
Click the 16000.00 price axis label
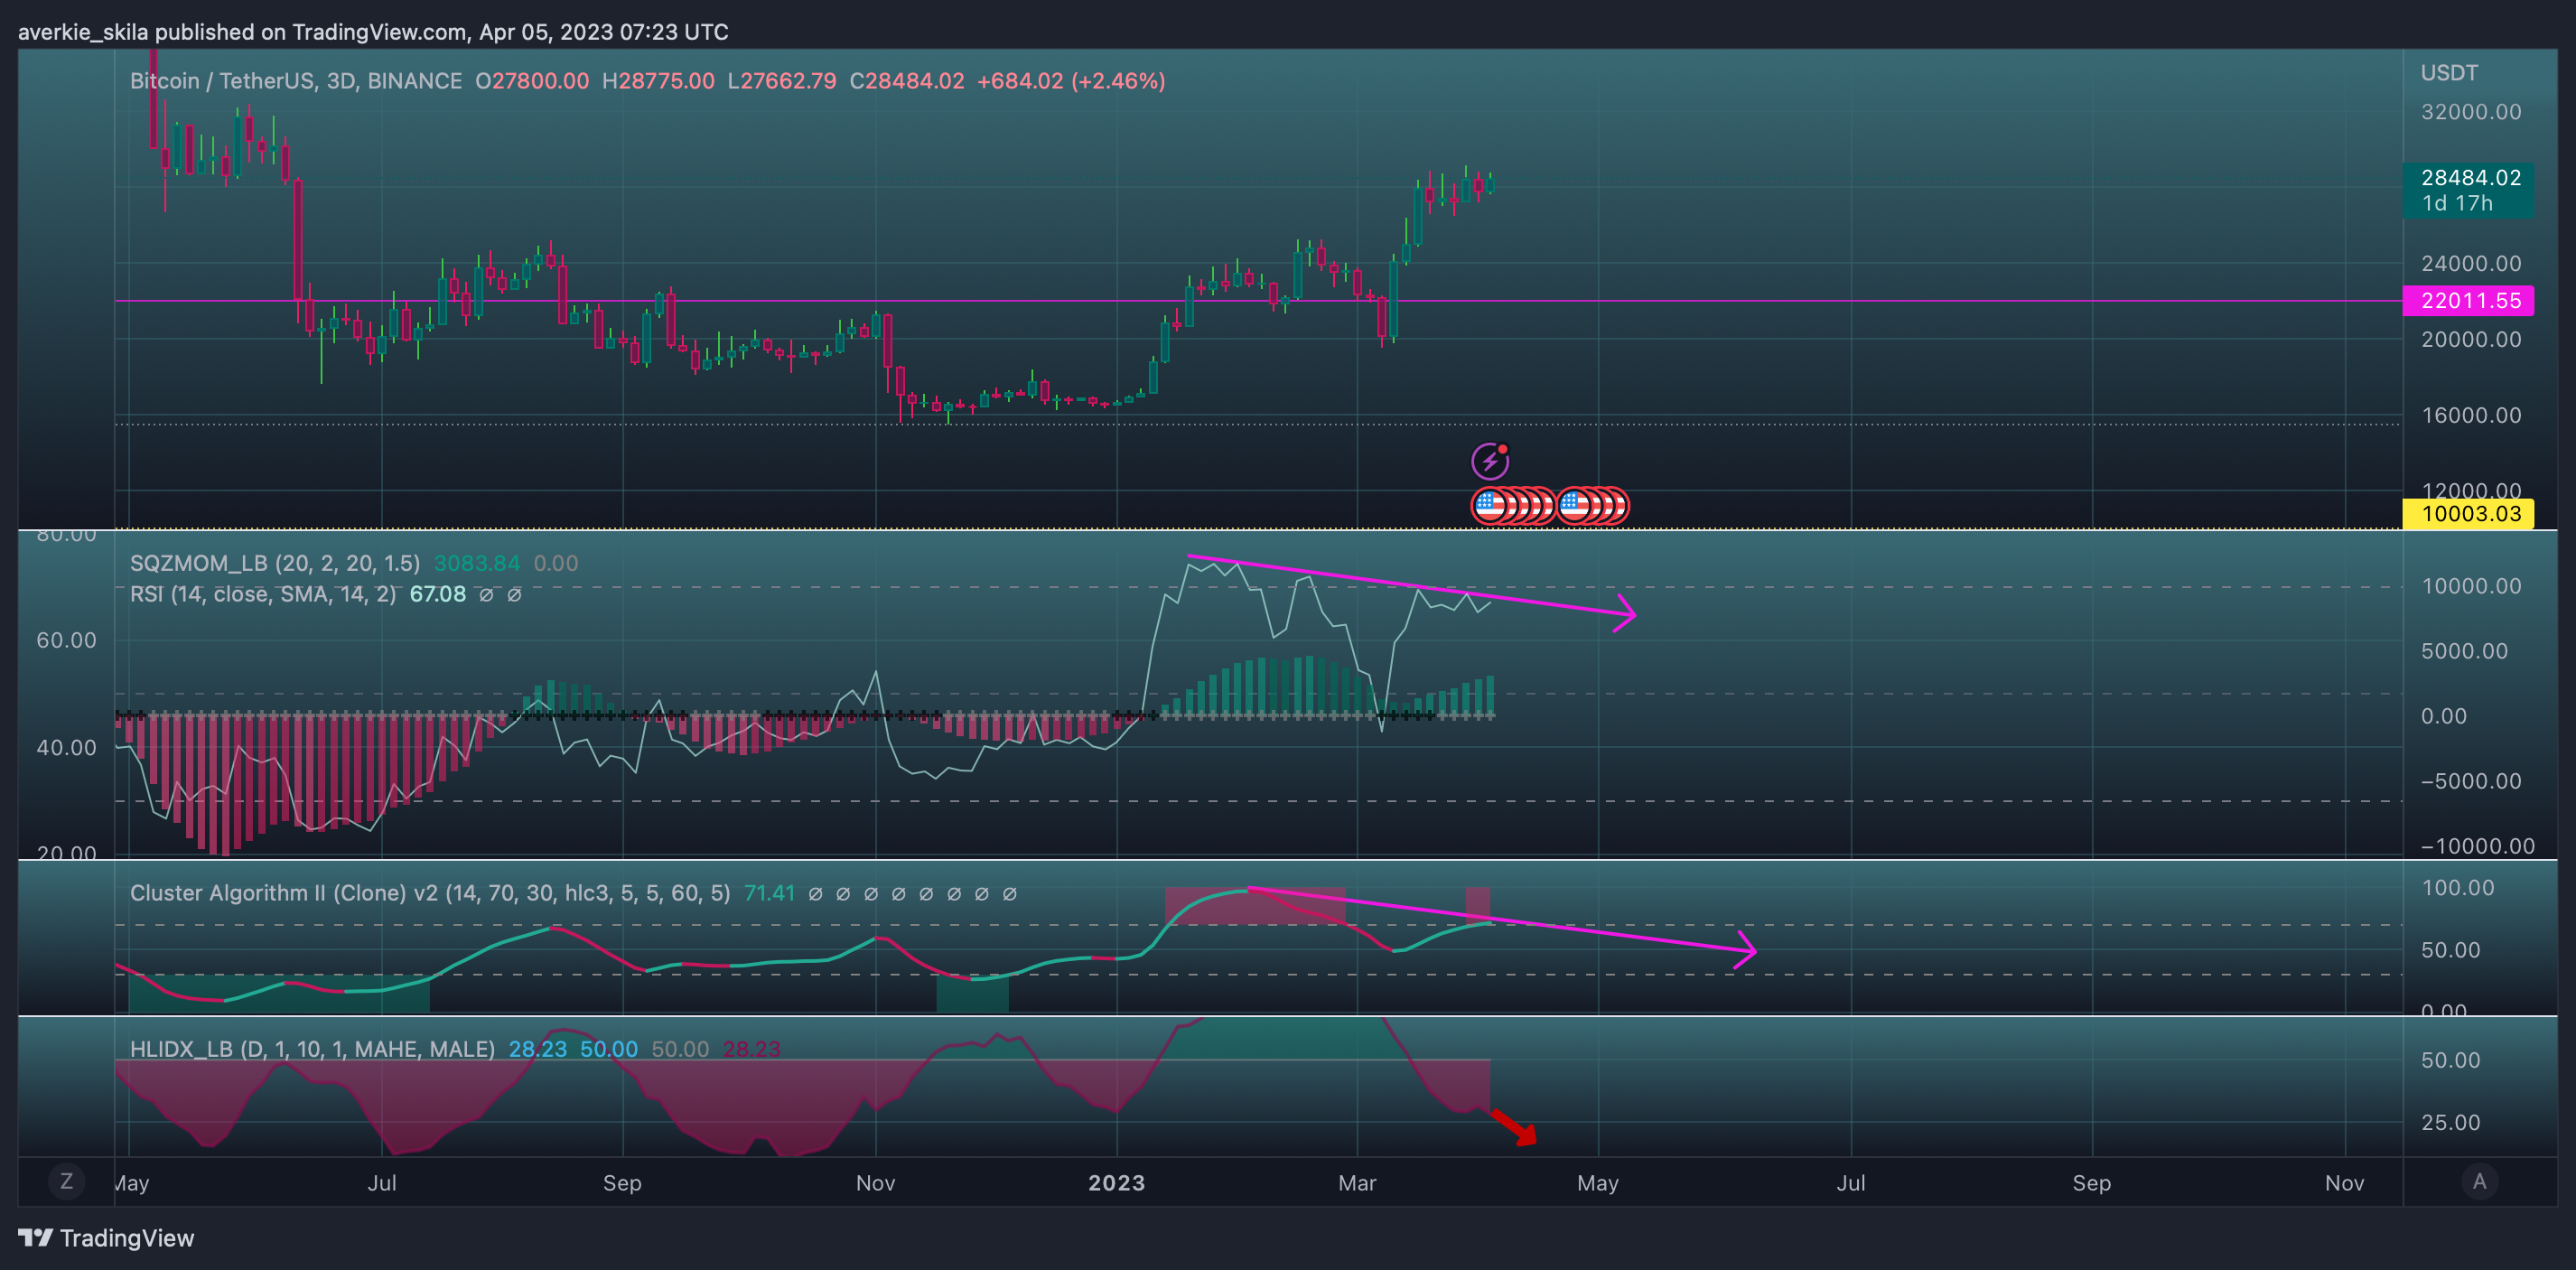coord(2471,415)
